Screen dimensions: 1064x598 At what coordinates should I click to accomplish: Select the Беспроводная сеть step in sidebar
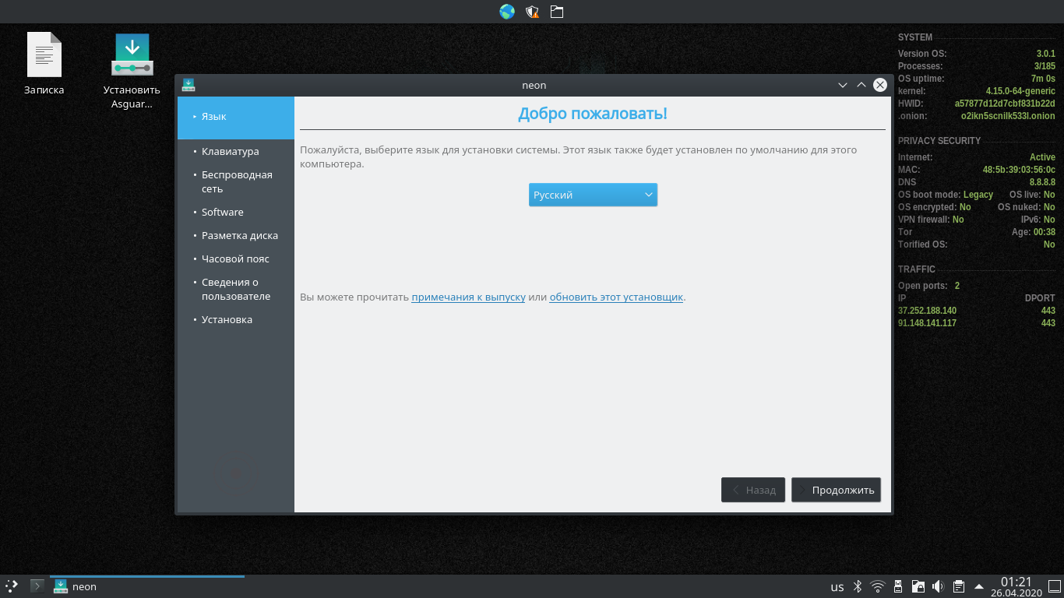tap(237, 181)
